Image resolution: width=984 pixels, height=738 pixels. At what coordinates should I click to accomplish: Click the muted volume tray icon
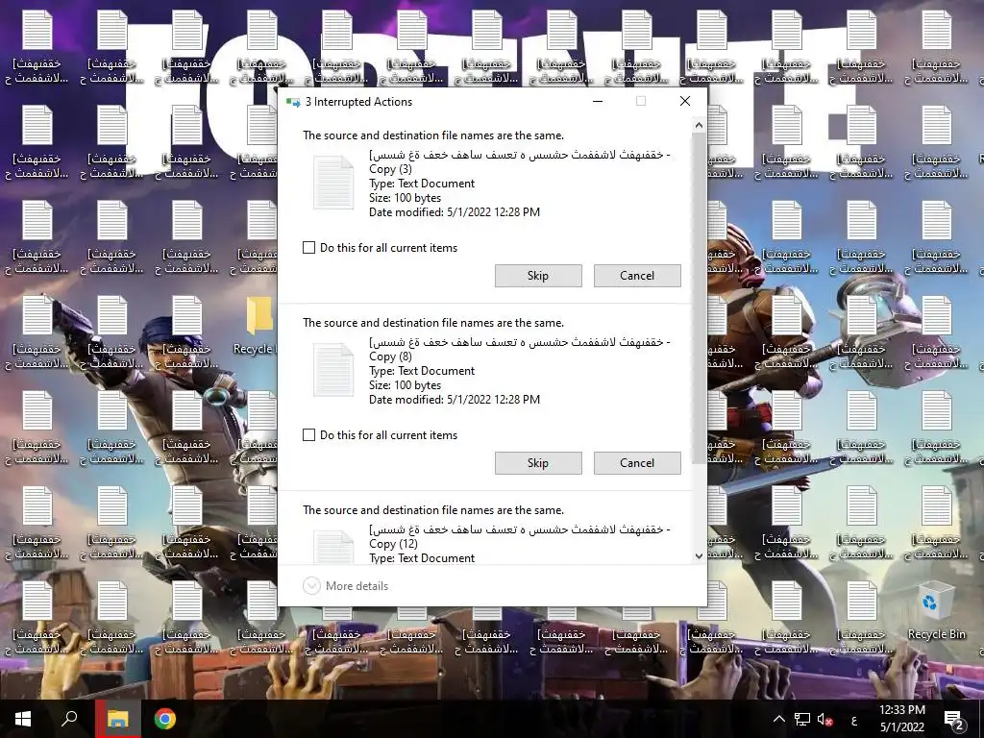[825, 719]
